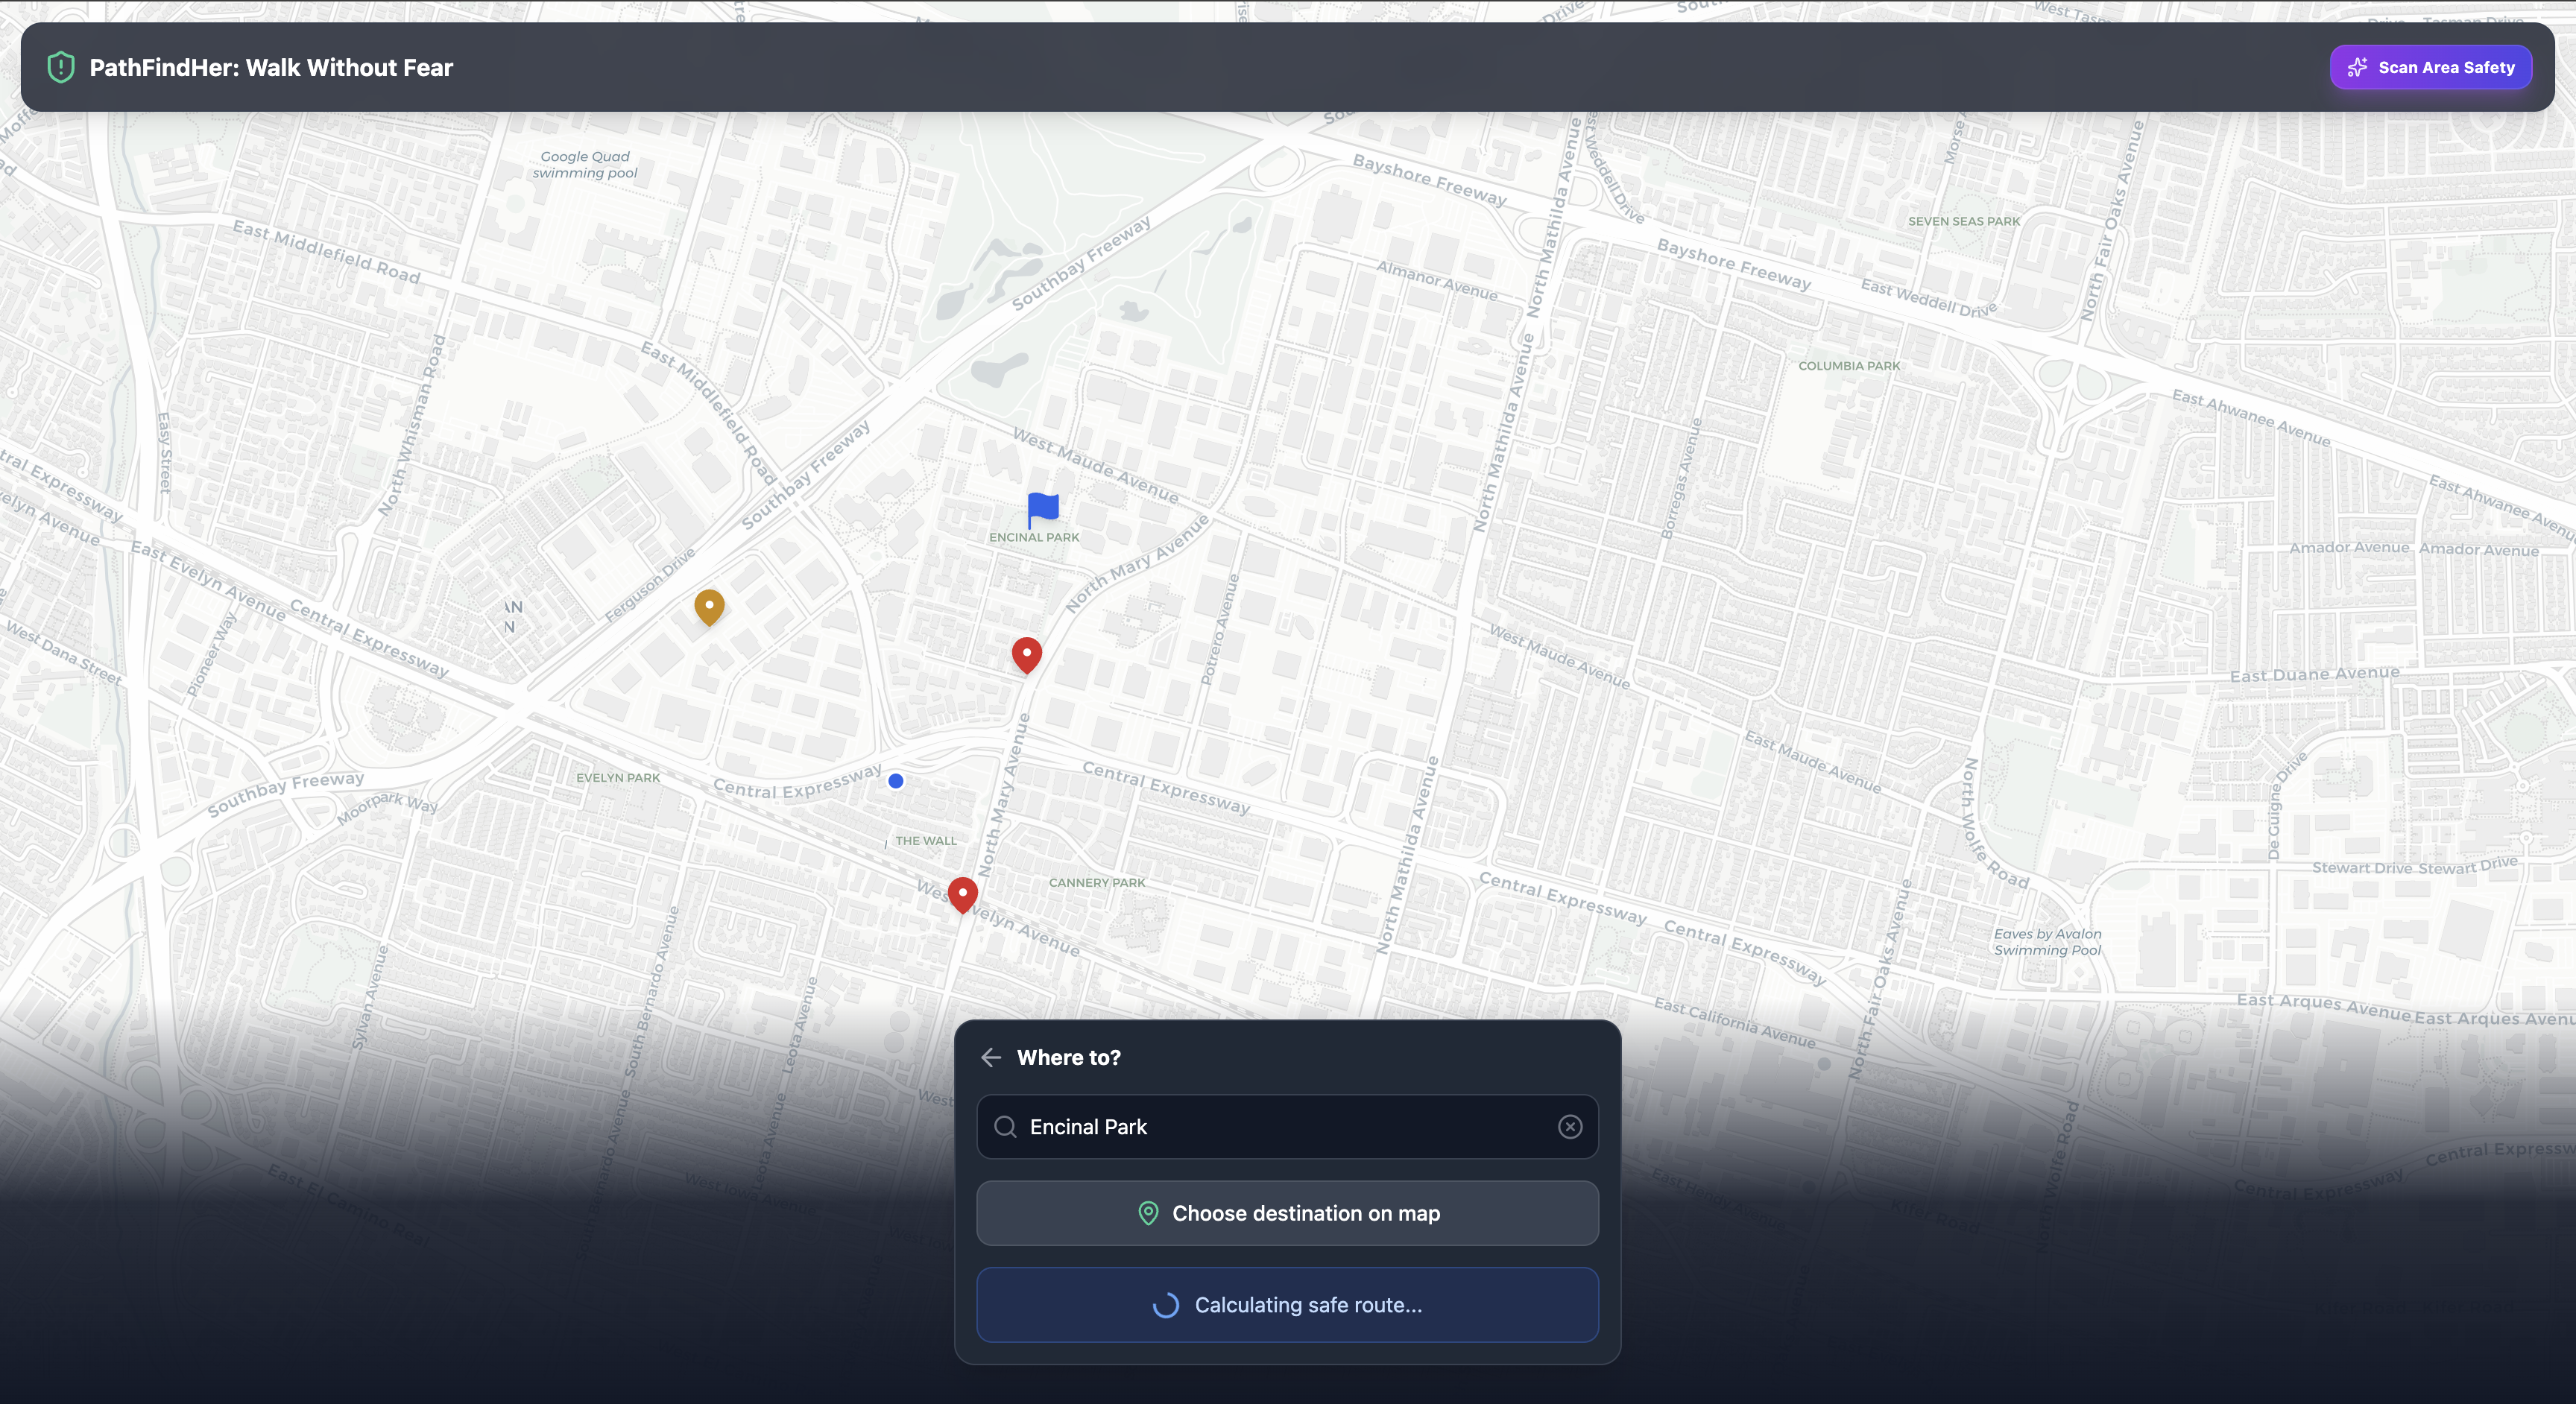This screenshot has height=1404, width=2576.
Task: Go back using the arrow beside Where to?
Action: coord(991,1058)
